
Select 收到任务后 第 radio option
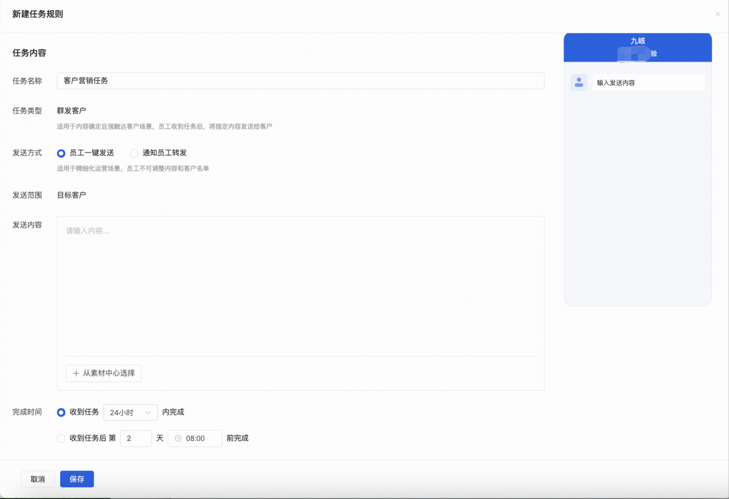click(x=61, y=438)
